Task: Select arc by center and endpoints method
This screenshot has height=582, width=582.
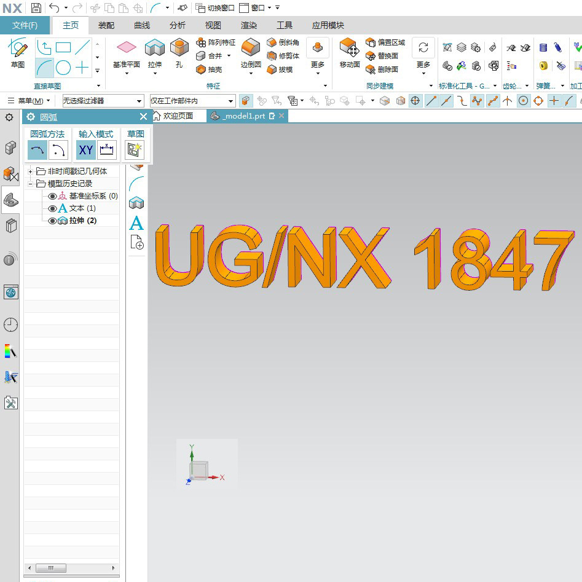Action: (58, 150)
